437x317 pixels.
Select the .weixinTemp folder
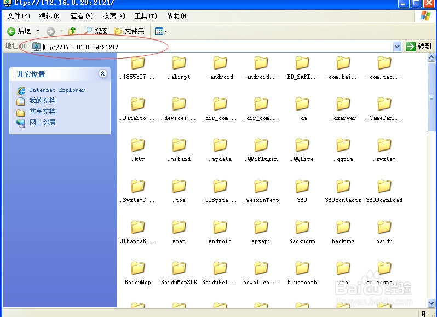[261, 192]
